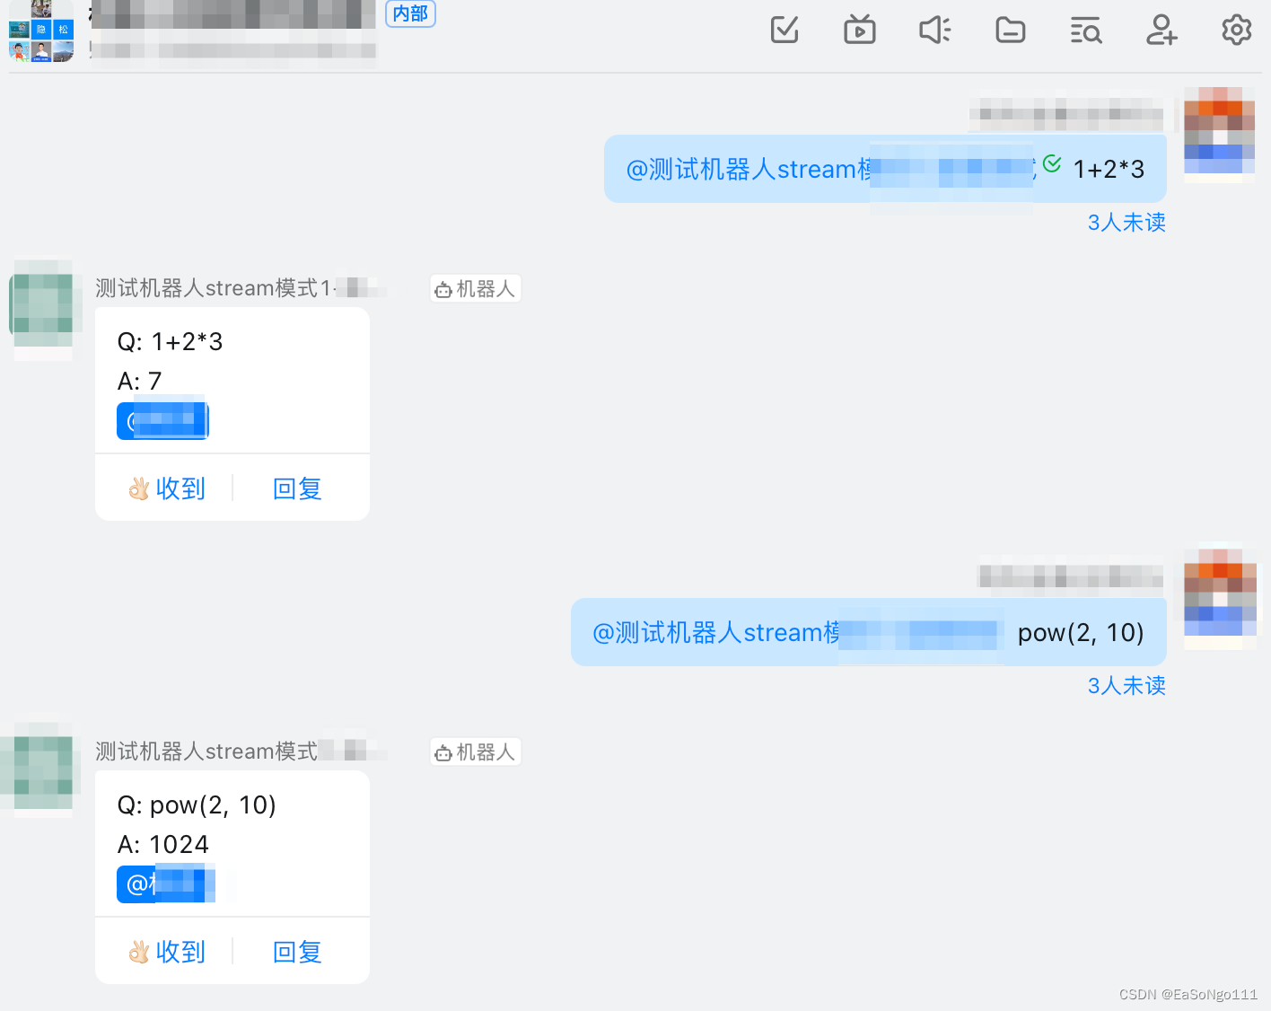Click 回复 under the 1+2*3 answer
1271x1011 pixels.
pos(297,488)
